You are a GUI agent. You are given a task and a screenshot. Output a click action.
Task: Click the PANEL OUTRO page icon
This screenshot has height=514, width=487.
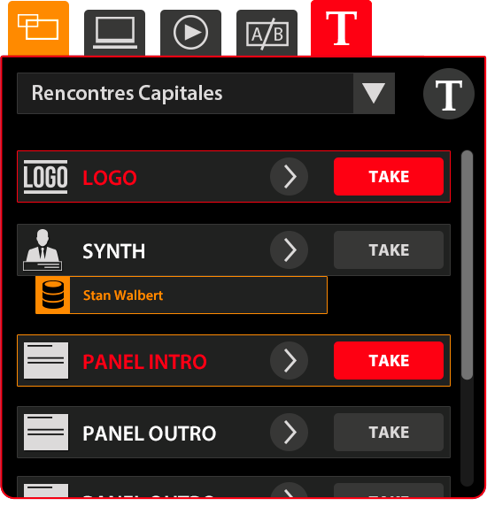tap(46, 432)
